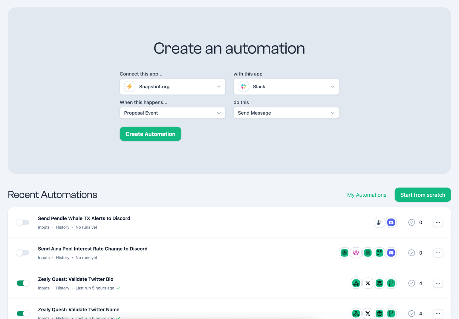Screen dimensions: 459x319
Task: Disable the Validate Twitter Name toggle
Action: click(x=23, y=314)
